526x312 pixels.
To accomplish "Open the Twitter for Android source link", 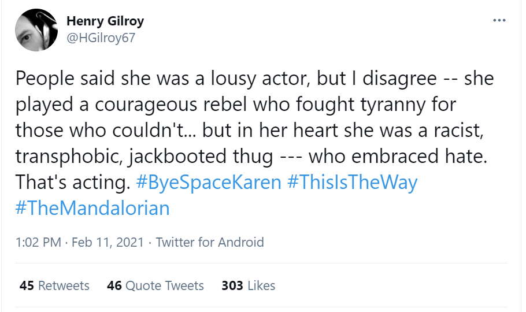I will (210, 242).
